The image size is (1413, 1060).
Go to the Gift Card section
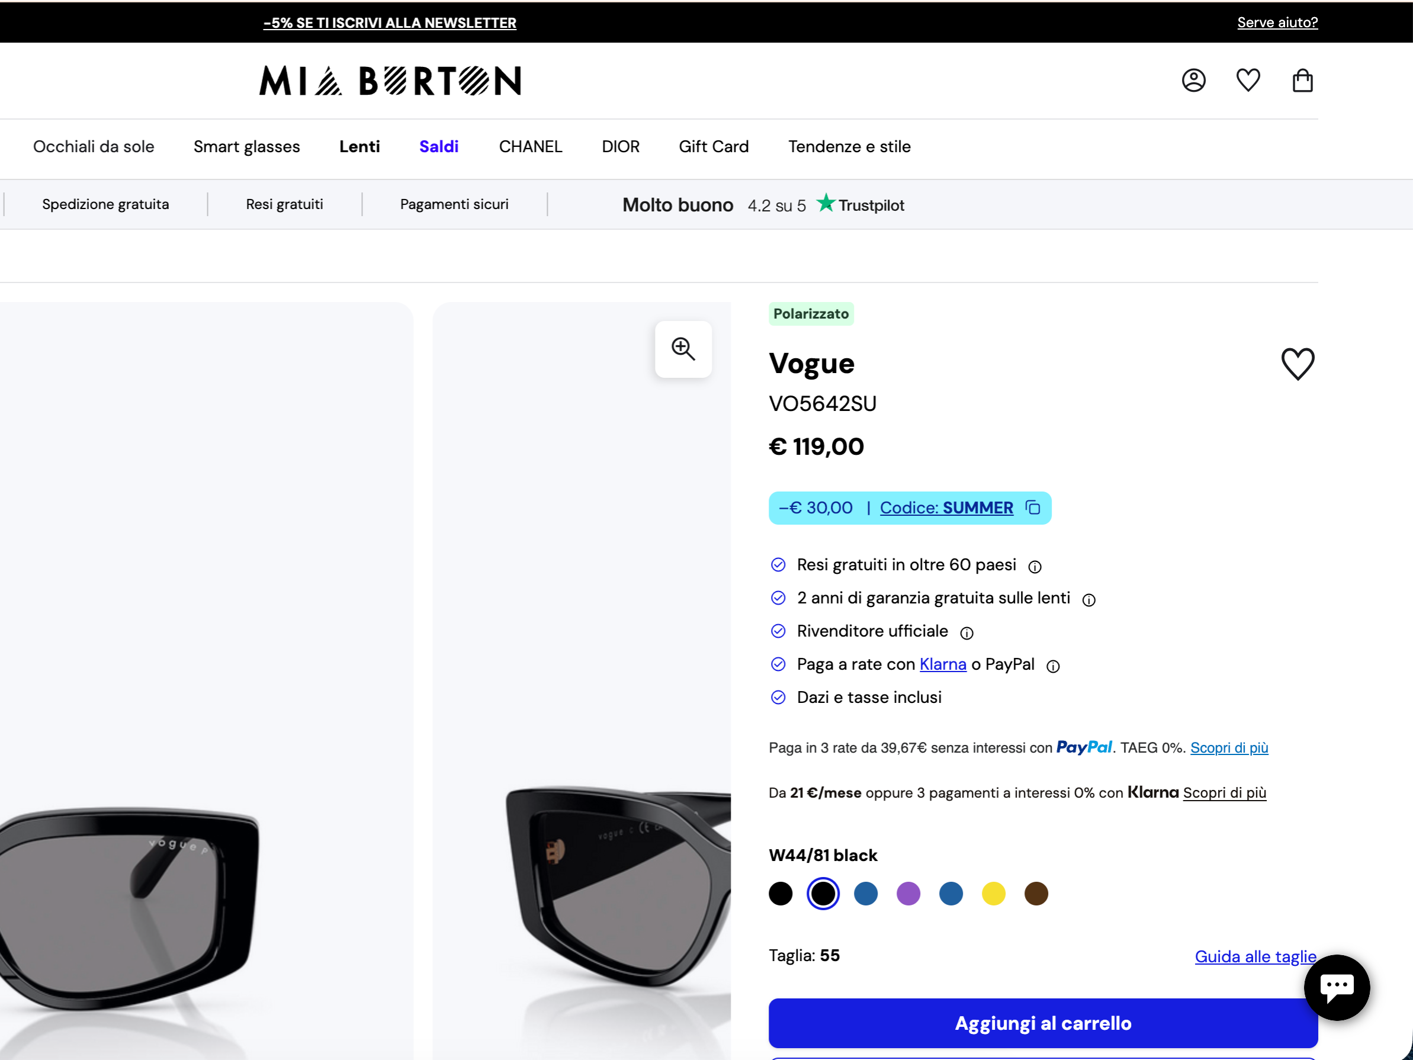714,146
